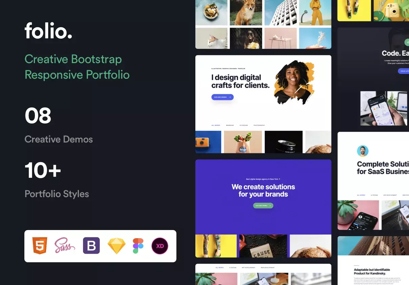Click the HTML5 shield icon

(x=40, y=246)
